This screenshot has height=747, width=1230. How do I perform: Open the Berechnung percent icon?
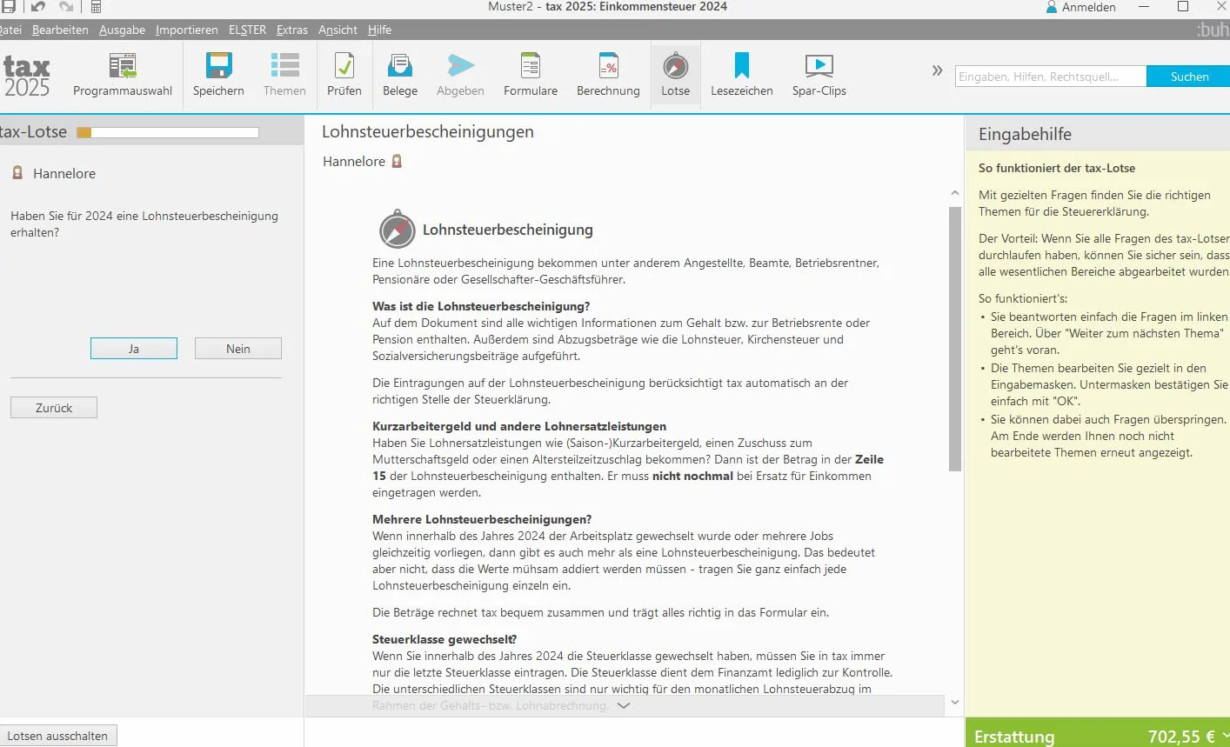coord(608,66)
